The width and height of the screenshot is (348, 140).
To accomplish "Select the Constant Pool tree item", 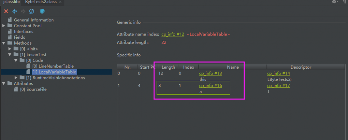I will [27, 26].
